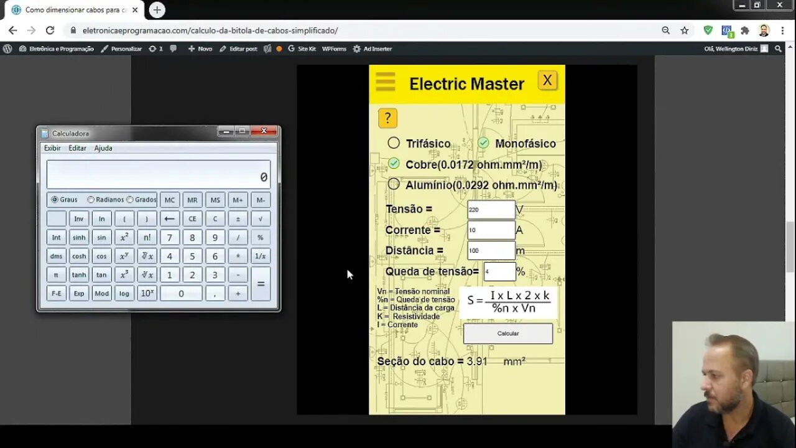
Task: Click the sinh function key
Action: tap(79, 237)
